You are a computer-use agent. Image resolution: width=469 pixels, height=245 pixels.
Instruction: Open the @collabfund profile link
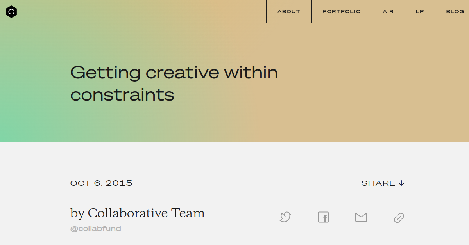95,228
